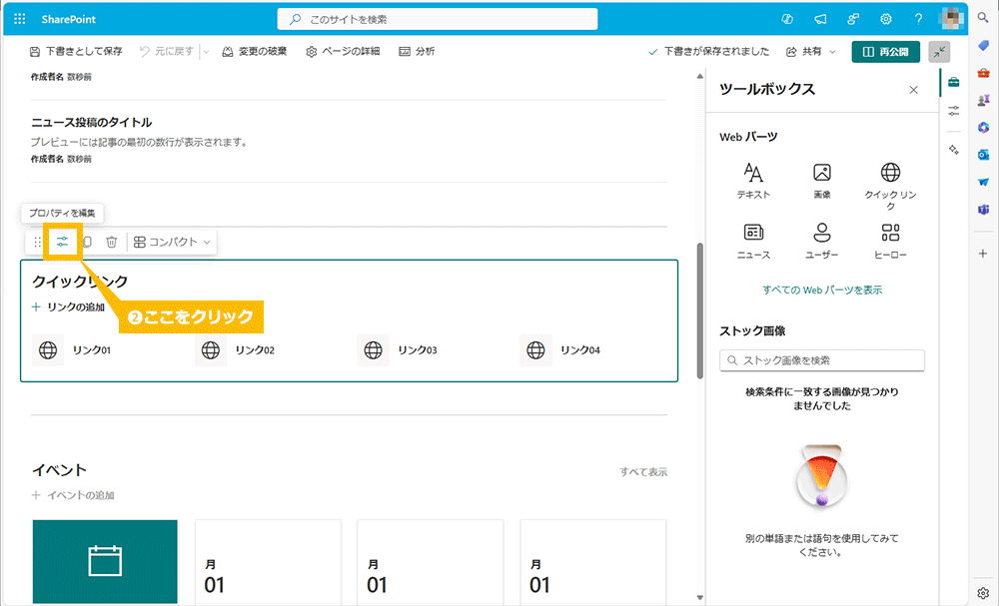Expand the undo dropdown chevron

(206, 52)
